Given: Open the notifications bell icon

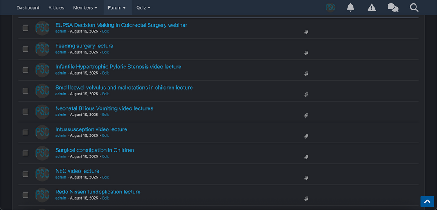Looking at the screenshot, I should (x=350, y=7).
